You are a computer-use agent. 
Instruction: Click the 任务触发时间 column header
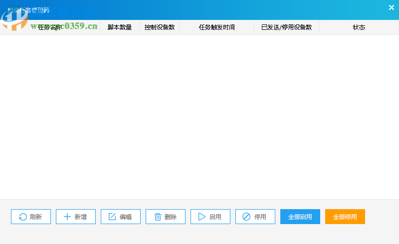(217, 27)
